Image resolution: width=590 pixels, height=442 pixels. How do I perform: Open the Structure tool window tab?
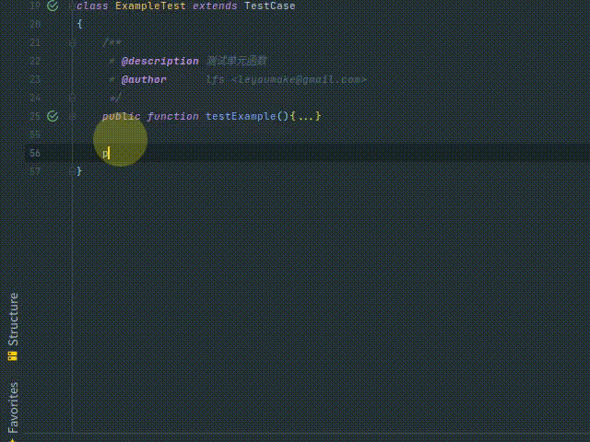pyautogui.click(x=13, y=319)
